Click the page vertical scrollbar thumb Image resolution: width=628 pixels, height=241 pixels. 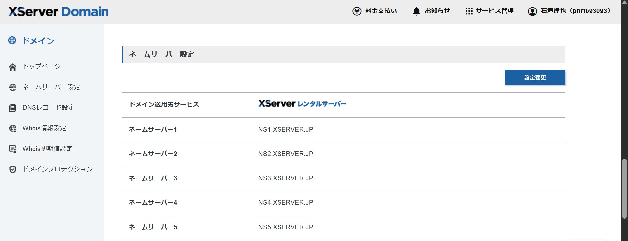tap(624, 189)
